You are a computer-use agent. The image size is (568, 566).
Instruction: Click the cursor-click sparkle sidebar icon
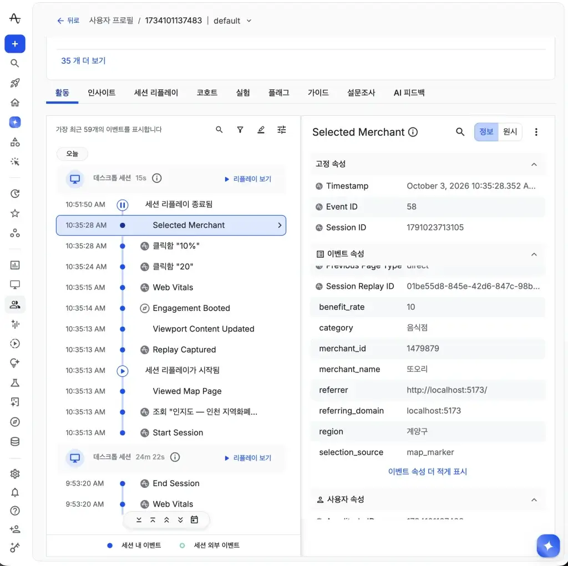coord(15,161)
